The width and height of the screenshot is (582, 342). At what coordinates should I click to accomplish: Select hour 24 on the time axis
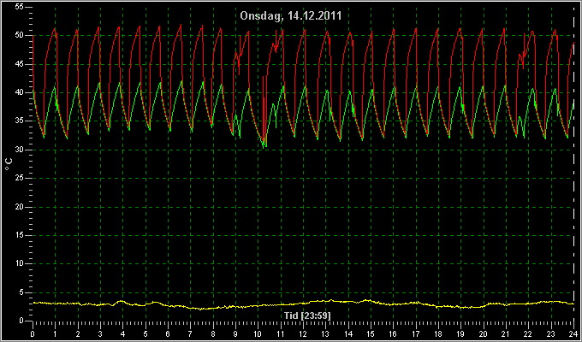(573, 333)
